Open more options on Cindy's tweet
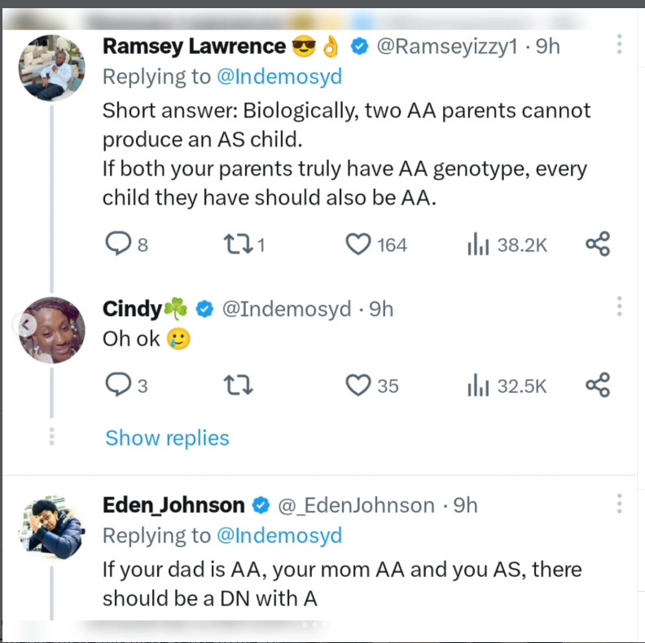 pos(620,307)
